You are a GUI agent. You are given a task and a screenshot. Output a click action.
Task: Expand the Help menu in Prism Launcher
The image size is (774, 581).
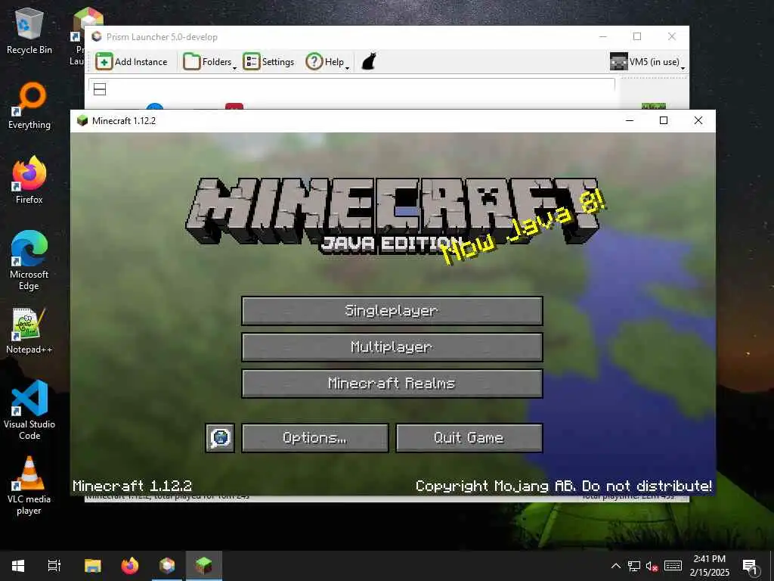tap(327, 62)
